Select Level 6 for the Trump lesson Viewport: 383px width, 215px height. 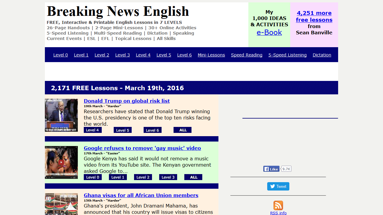pos(153,130)
